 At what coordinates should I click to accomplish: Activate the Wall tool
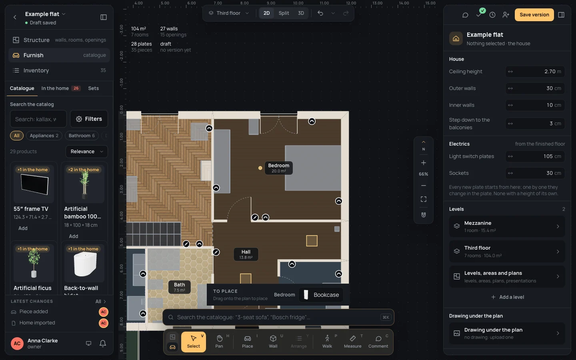point(273,342)
